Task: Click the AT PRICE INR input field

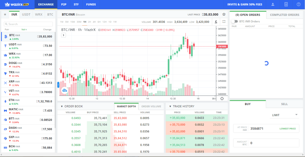Action: [266, 128]
